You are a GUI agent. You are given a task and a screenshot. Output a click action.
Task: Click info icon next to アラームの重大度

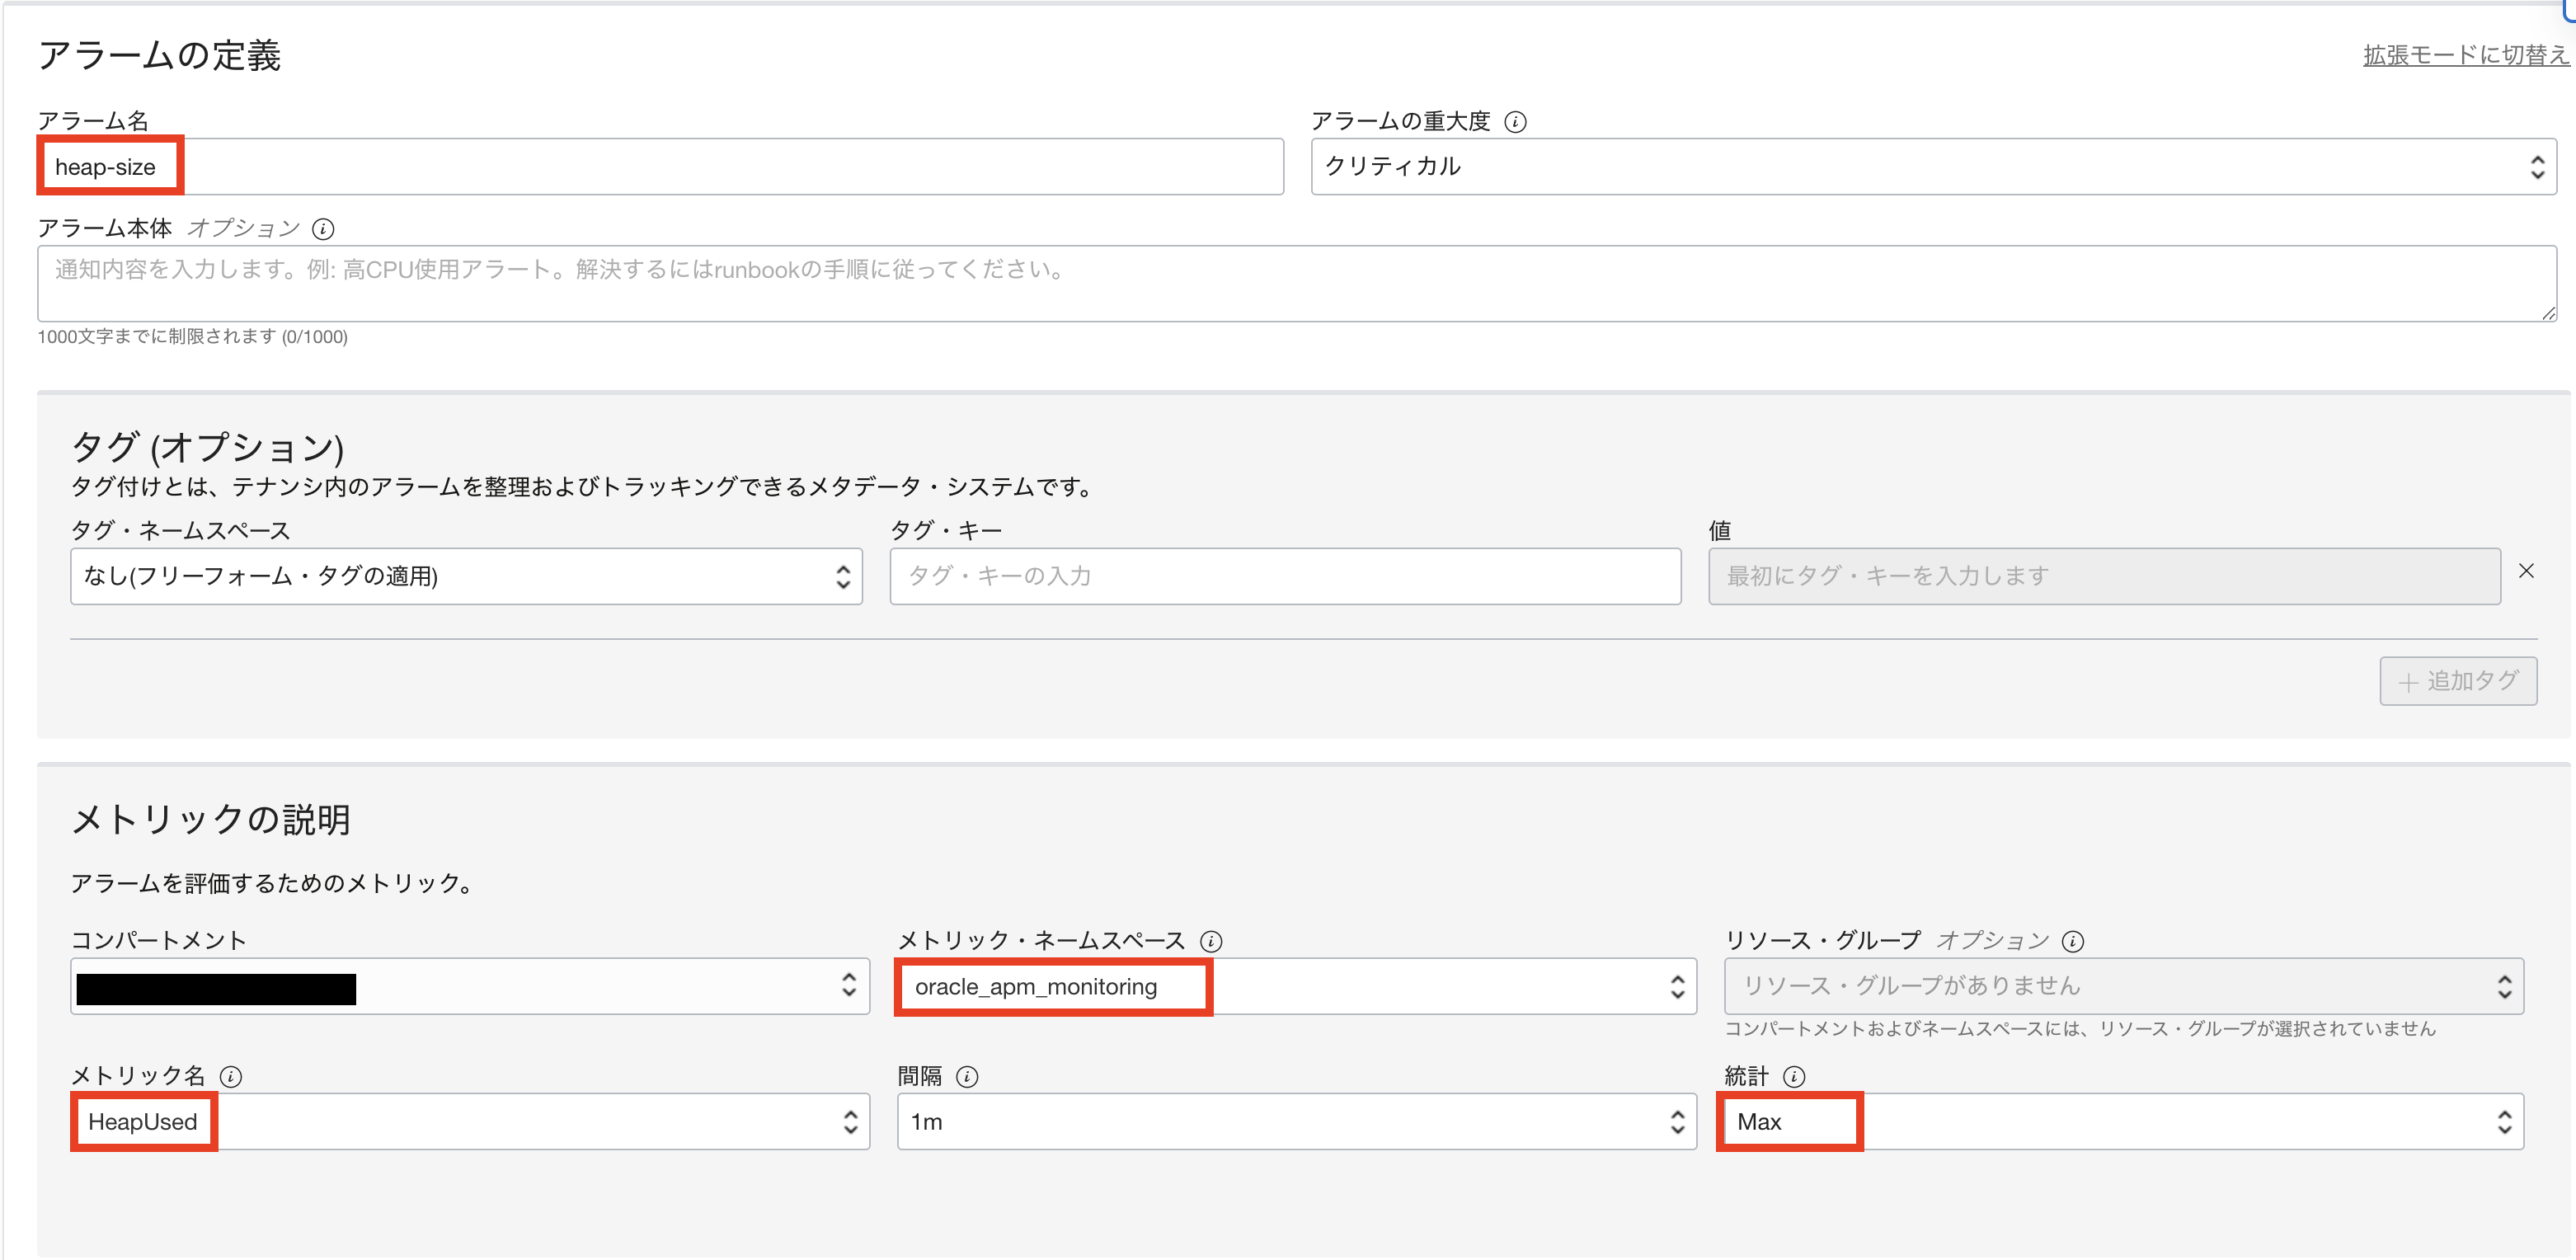coord(1515,122)
